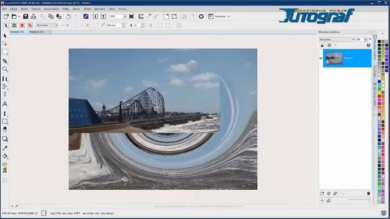Delete object with trash icon
Image resolution: width=390 pixels, height=219 pixels.
pos(369,193)
